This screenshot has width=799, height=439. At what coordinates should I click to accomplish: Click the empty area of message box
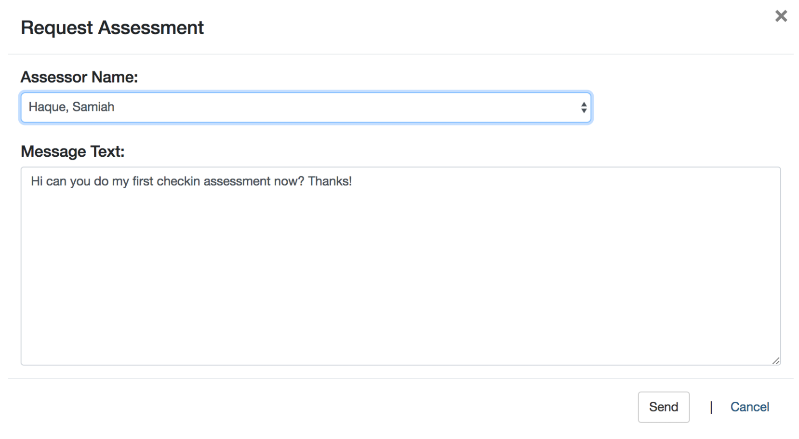pos(400,280)
